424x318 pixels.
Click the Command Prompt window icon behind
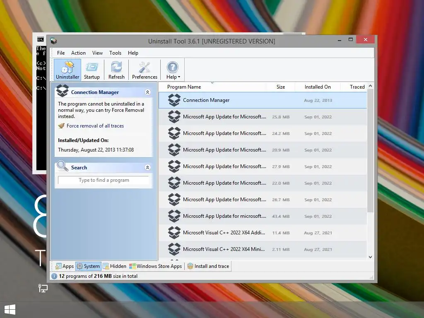[x=41, y=39]
